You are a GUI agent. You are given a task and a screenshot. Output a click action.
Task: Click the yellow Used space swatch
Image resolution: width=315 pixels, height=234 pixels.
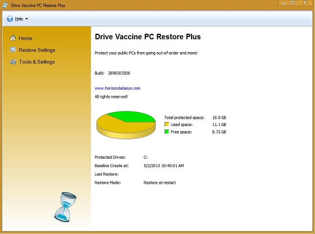point(167,125)
